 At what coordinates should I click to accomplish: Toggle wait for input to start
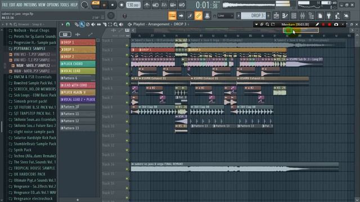click(155, 5)
